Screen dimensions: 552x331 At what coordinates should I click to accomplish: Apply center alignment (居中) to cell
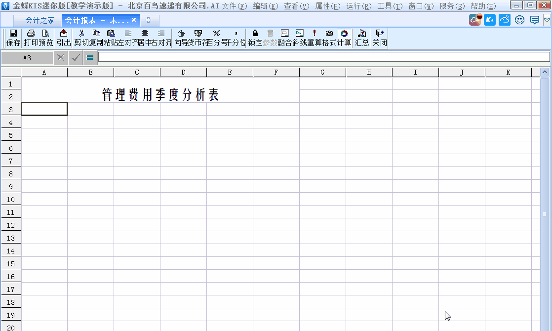145,34
